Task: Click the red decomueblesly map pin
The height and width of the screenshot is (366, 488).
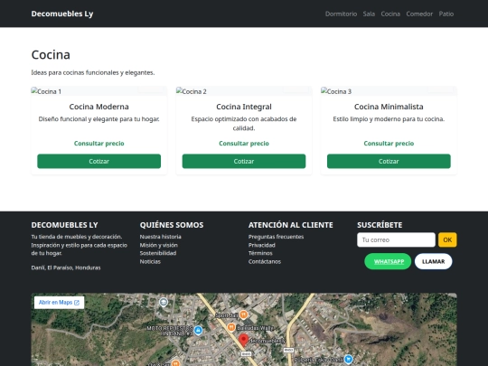Action: click(x=243, y=340)
